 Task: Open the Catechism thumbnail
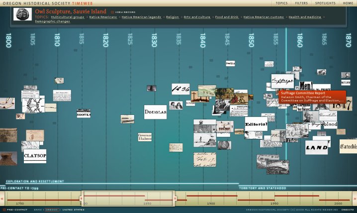(x=348, y=146)
